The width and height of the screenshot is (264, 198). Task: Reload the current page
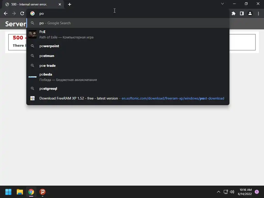[x=22, y=13]
